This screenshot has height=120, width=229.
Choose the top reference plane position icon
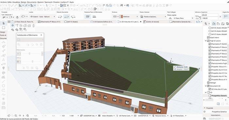87,17
